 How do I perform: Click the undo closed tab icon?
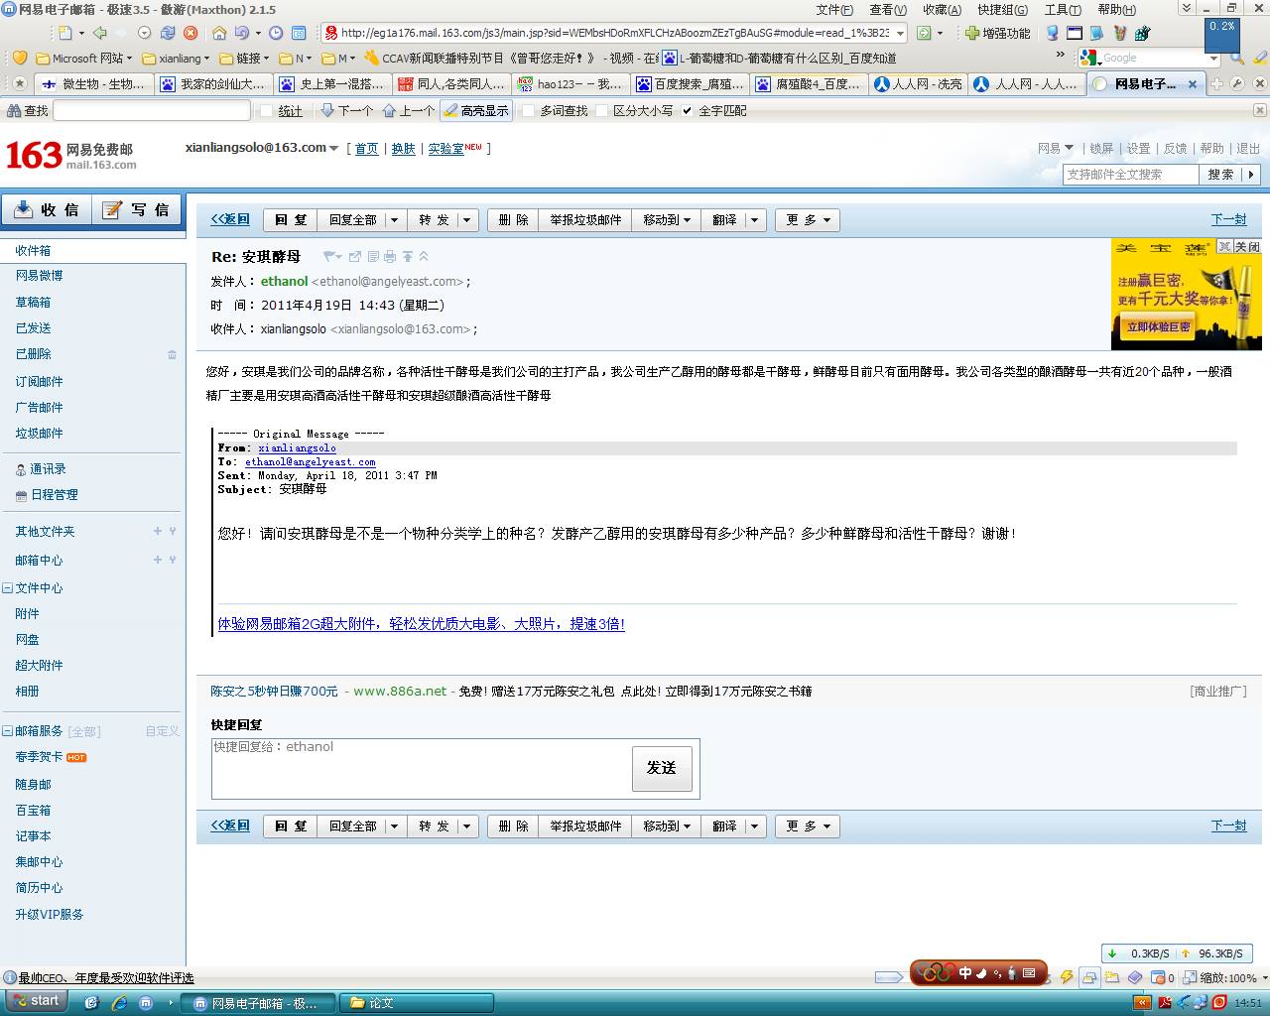pyautogui.click(x=241, y=33)
